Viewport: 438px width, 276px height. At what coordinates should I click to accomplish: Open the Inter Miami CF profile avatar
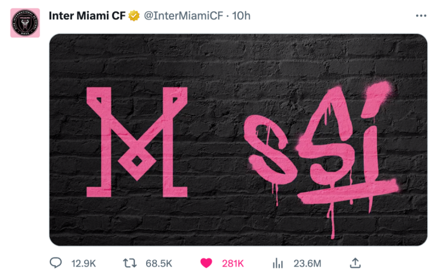(25, 23)
